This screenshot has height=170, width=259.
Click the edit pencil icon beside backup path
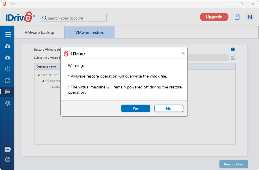(233, 58)
